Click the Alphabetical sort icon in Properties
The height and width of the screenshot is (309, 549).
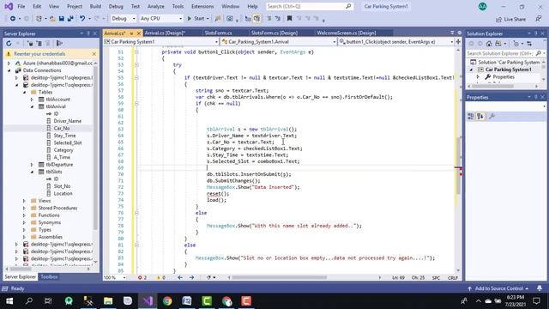click(x=480, y=117)
